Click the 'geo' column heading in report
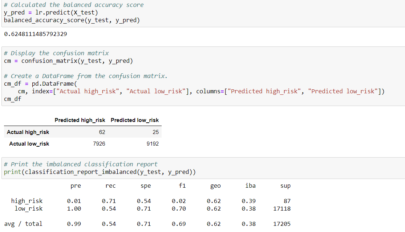 (215, 186)
